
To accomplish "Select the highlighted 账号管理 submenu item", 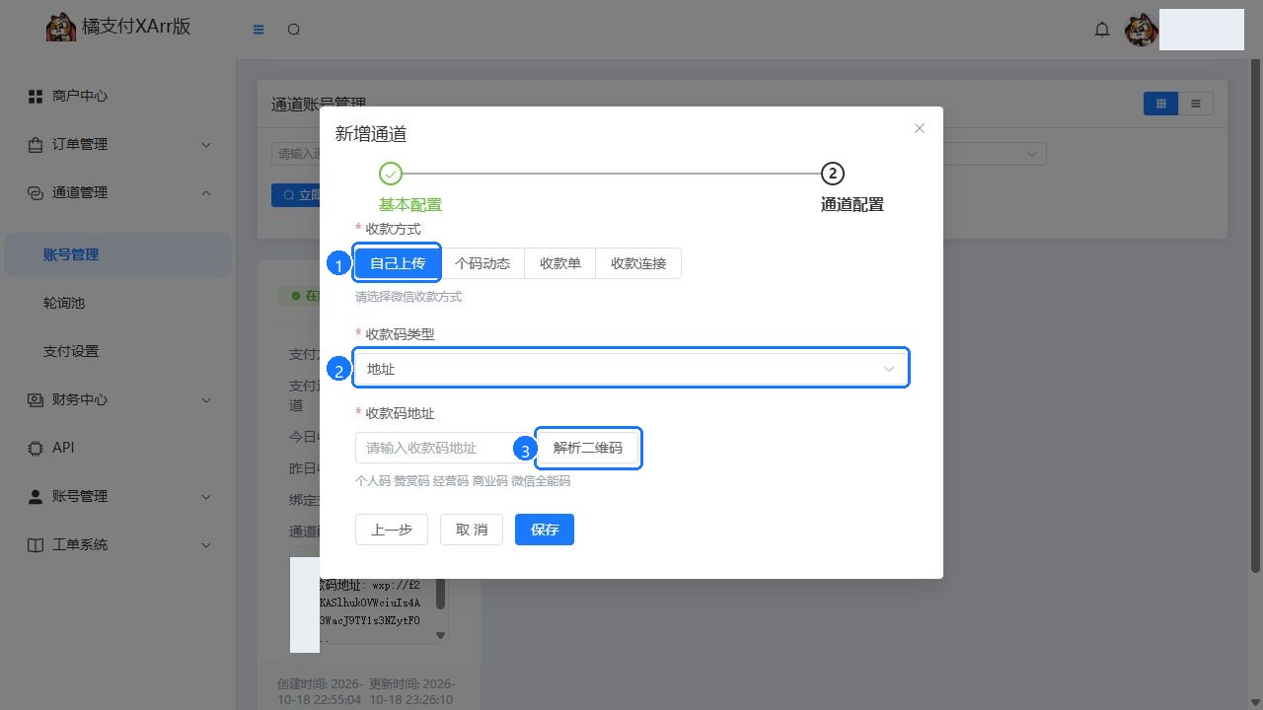I will [118, 254].
